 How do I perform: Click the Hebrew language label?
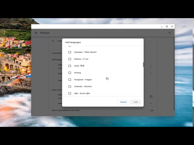tap(81, 59)
